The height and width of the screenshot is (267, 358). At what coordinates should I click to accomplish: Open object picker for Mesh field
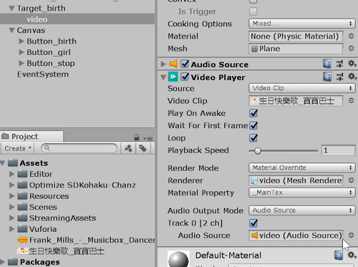tap(351, 48)
